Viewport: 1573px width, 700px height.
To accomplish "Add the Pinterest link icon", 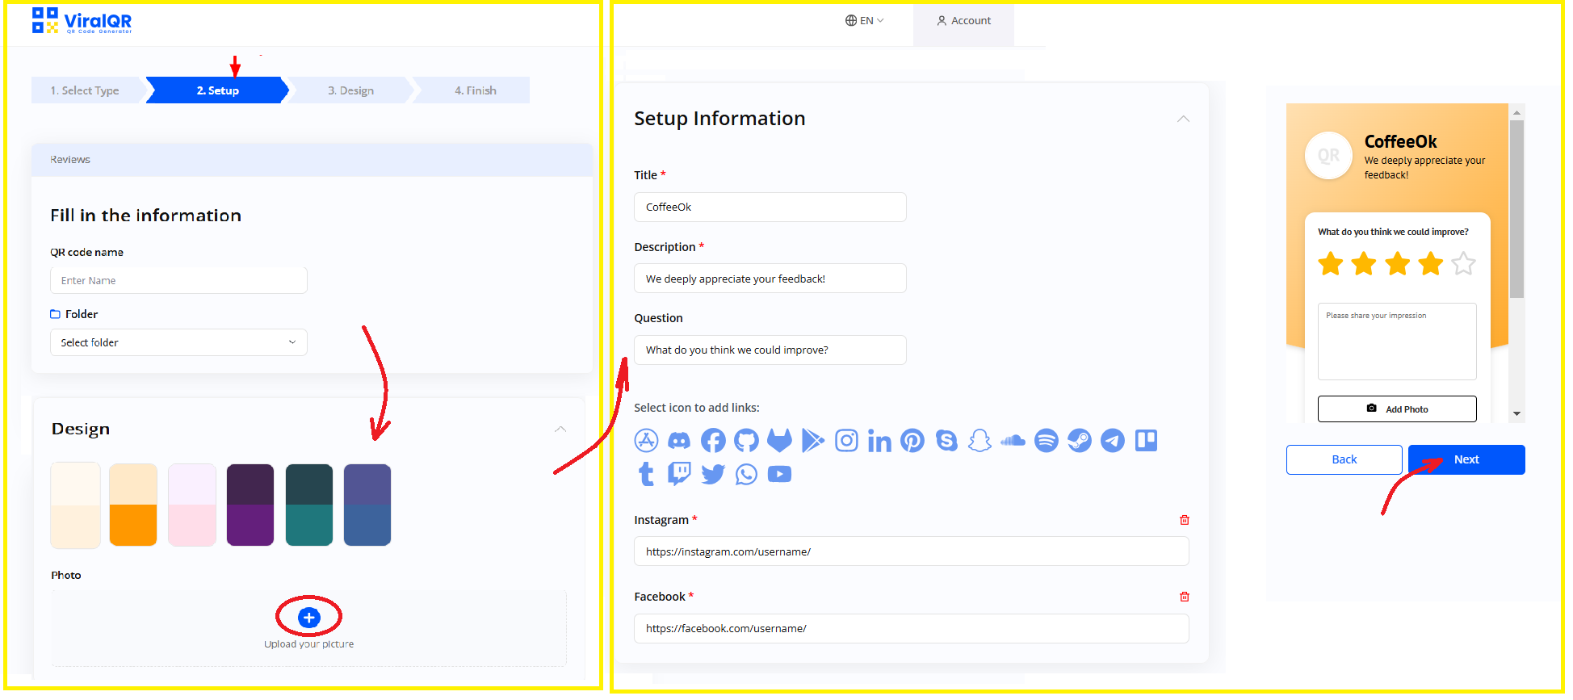I will point(912,441).
